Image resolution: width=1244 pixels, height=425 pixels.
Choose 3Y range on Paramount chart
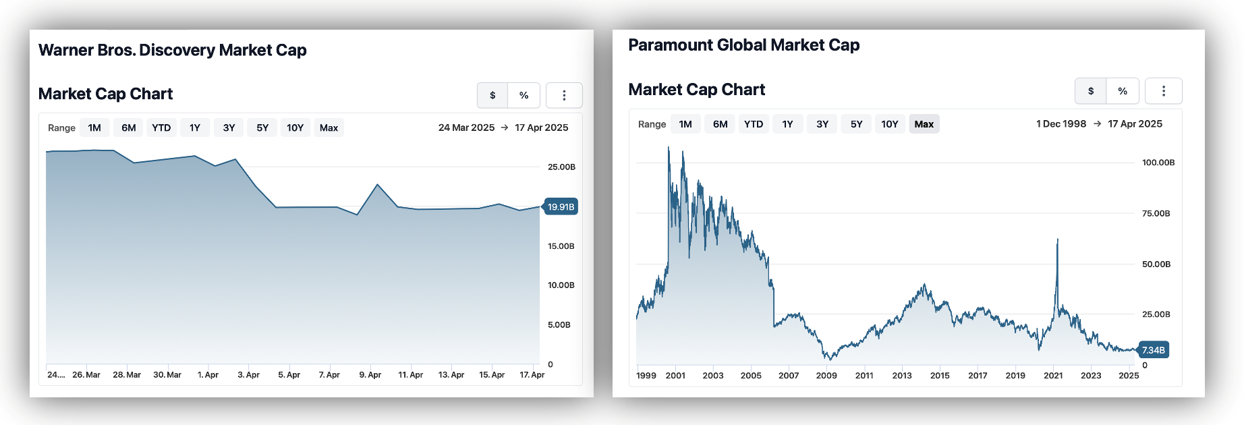coord(822,124)
